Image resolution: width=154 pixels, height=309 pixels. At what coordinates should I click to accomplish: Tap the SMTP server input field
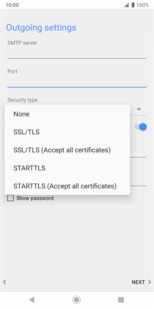point(77,53)
